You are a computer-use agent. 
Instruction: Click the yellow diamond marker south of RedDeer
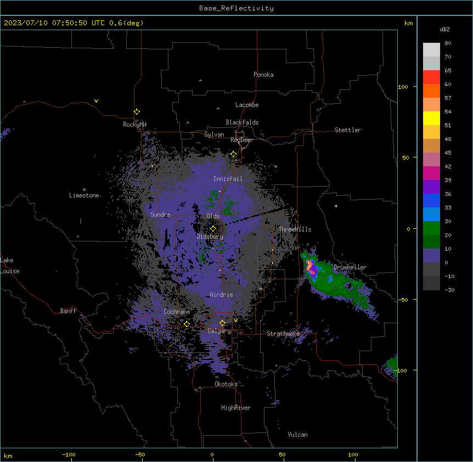pos(233,154)
